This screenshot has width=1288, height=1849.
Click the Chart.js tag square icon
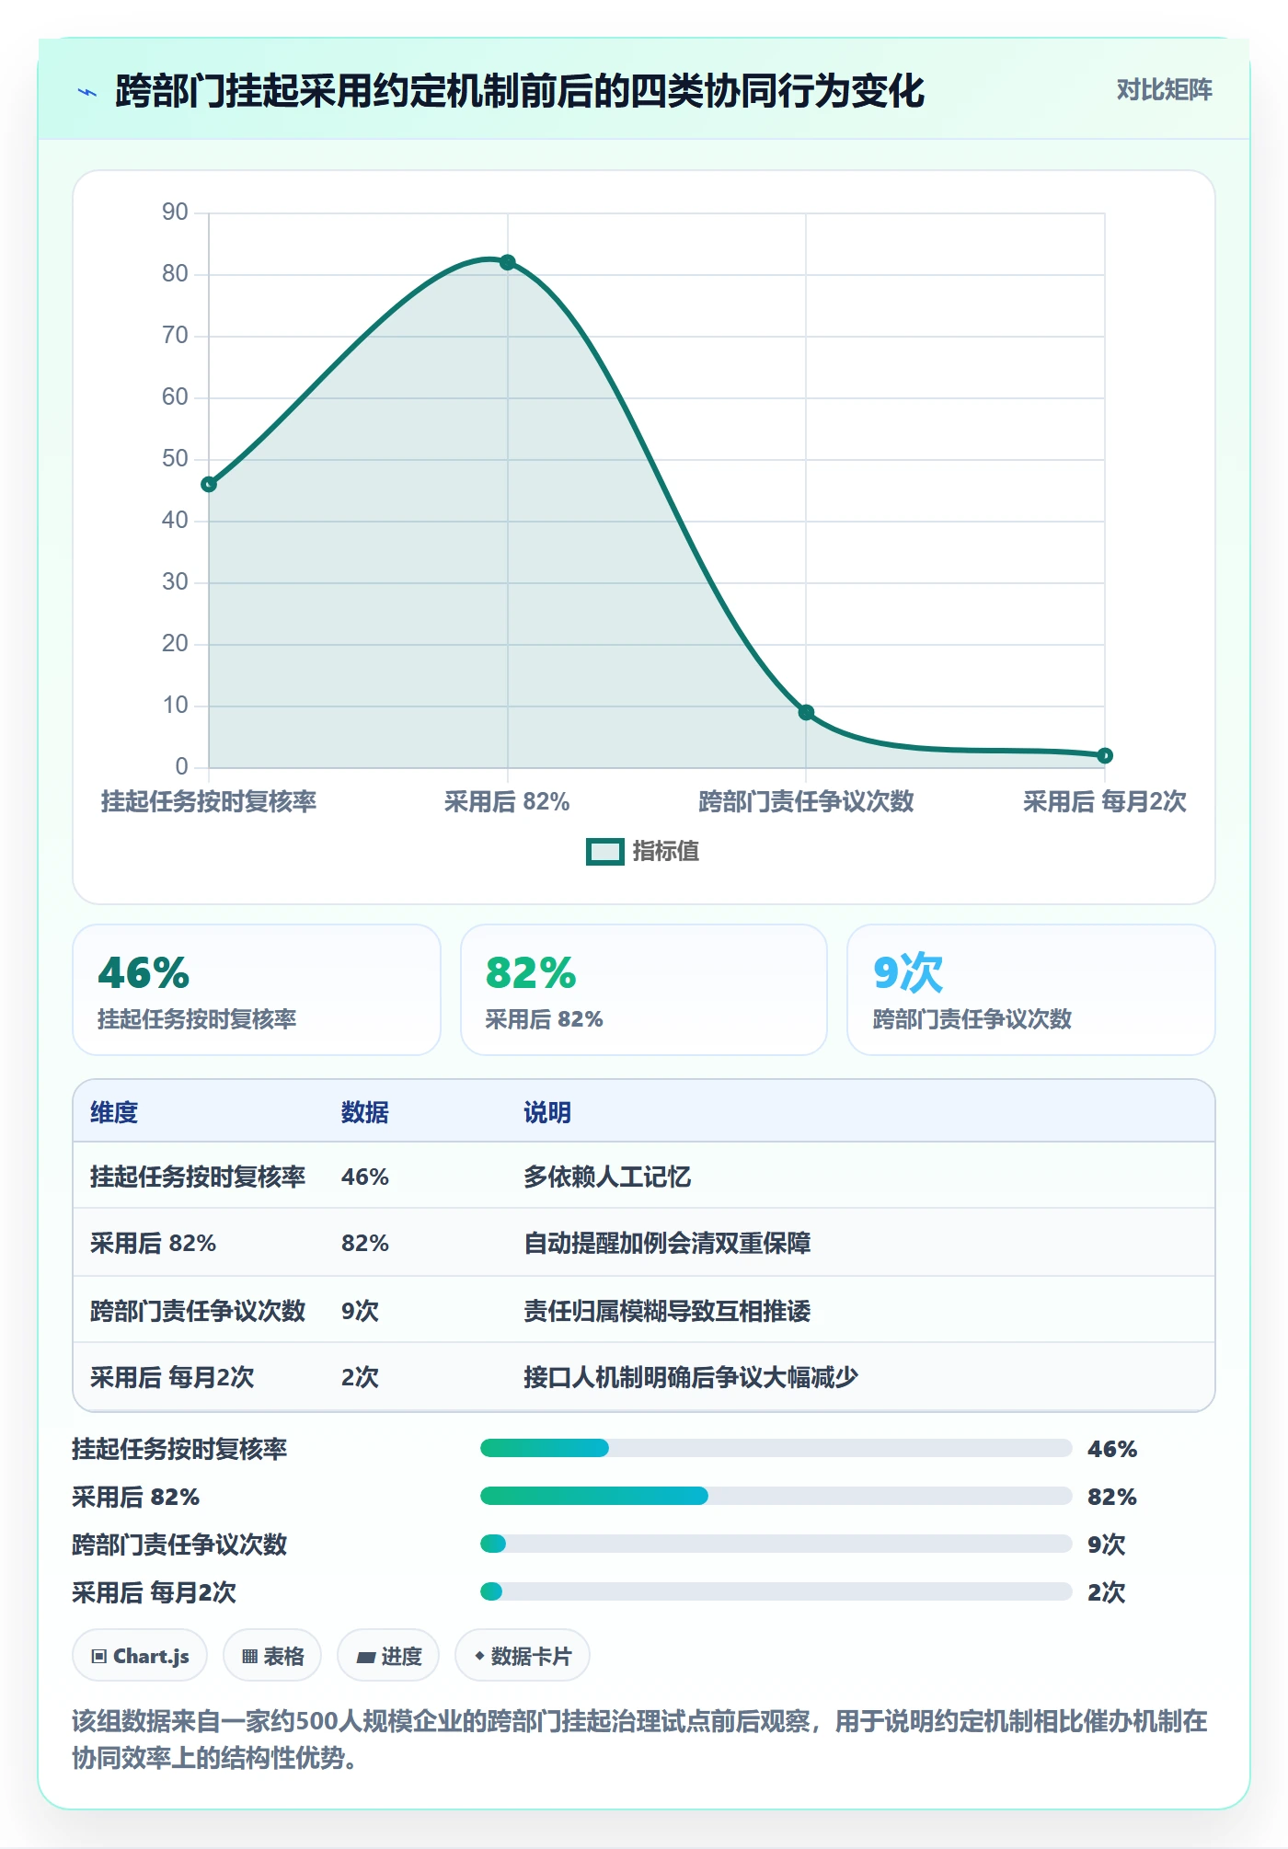(x=99, y=1657)
